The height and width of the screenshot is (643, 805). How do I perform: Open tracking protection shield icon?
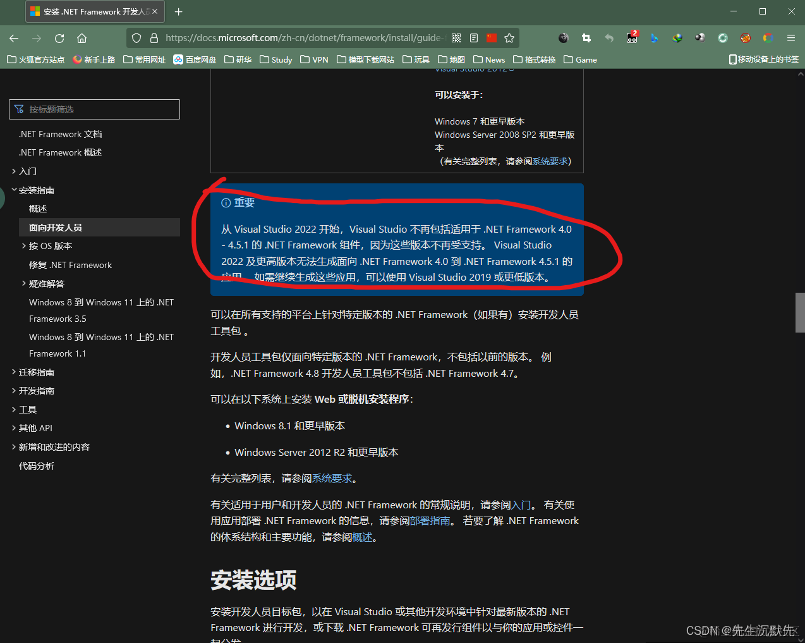pyautogui.click(x=136, y=38)
